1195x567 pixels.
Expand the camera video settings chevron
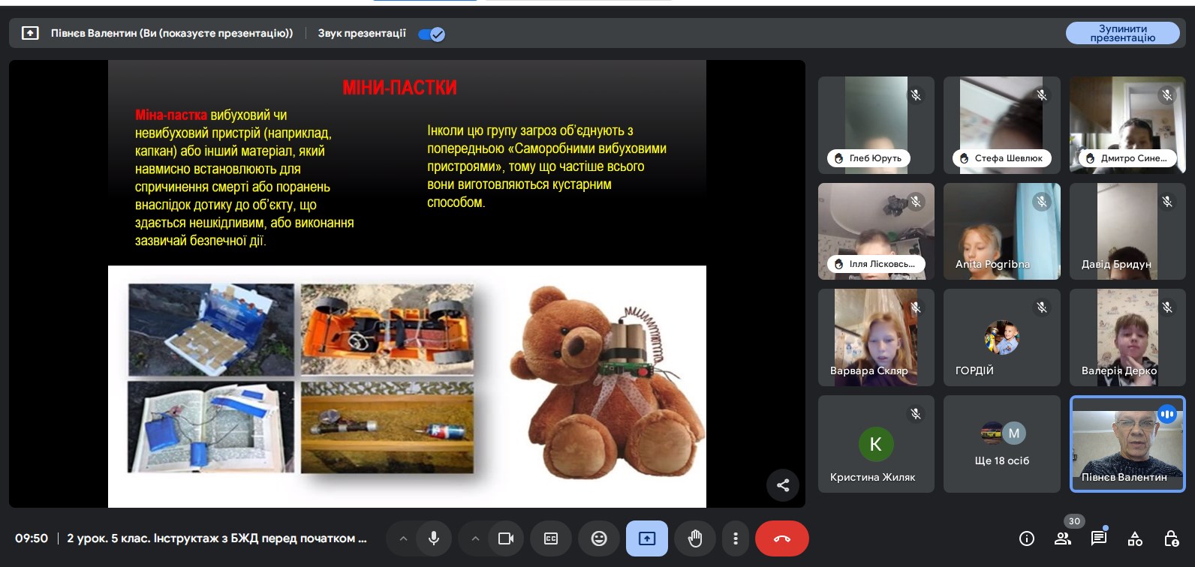click(475, 538)
